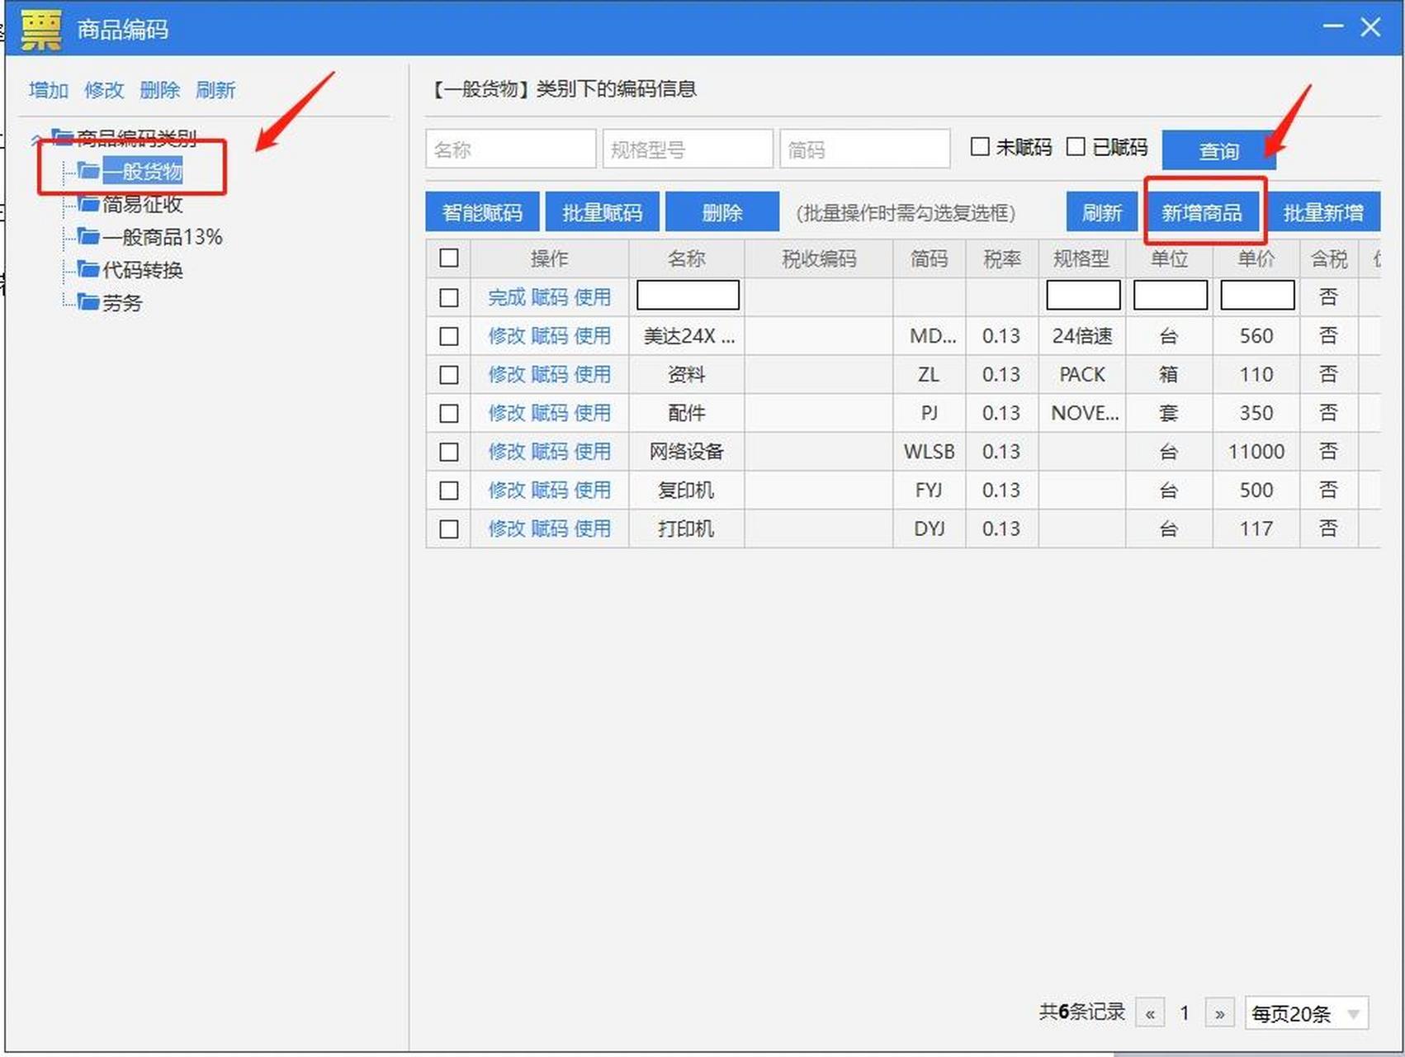The height and width of the screenshot is (1057, 1405).
Task: Go to the previous page with «
Action: tap(1150, 1013)
